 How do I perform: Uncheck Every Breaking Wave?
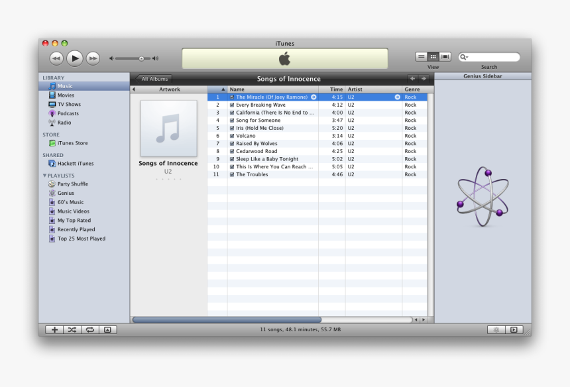point(232,105)
